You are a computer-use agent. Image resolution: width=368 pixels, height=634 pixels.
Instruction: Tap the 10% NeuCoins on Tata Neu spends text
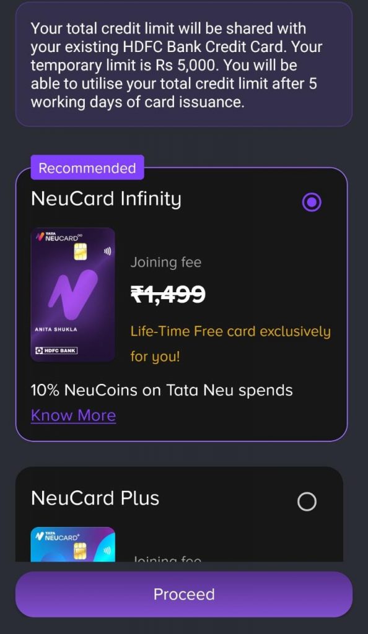point(162,391)
